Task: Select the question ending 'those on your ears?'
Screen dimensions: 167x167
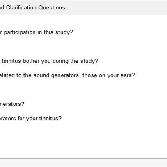Action: [67, 75]
